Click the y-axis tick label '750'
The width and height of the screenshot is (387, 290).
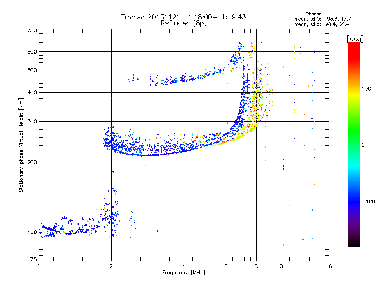coord(32,30)
